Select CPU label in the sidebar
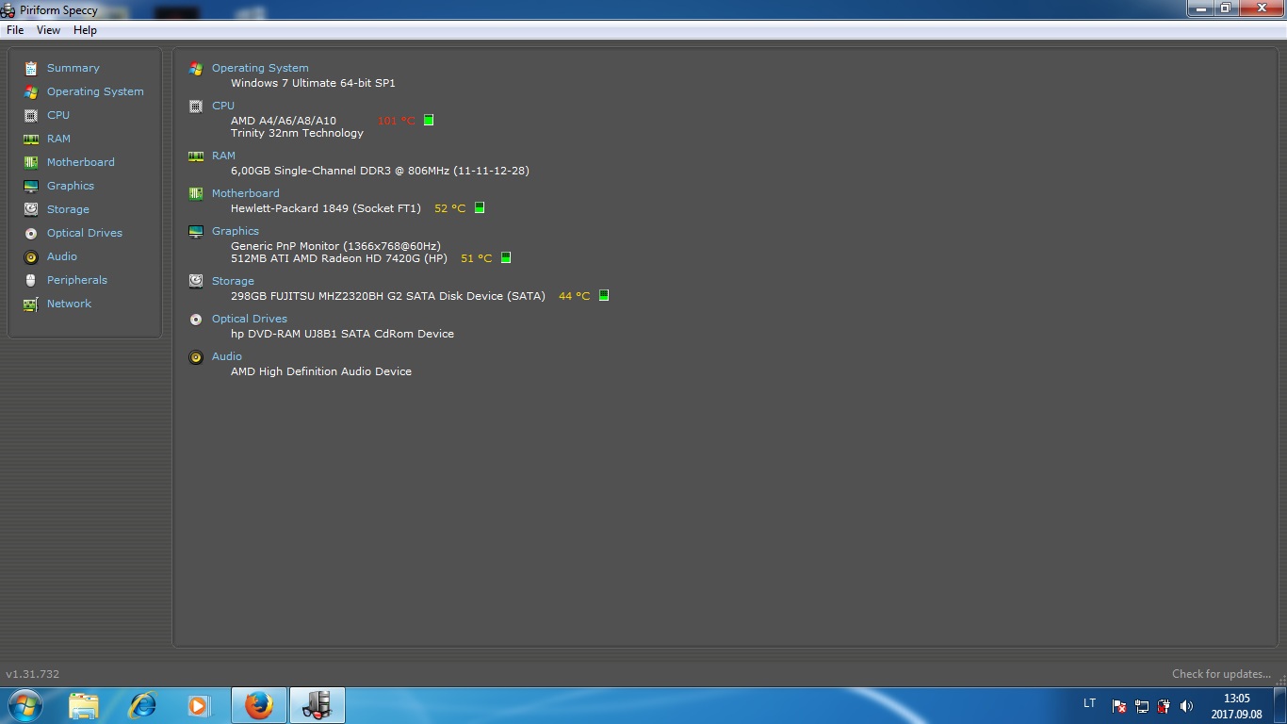1287x724 pixels. tap(58, 115)
